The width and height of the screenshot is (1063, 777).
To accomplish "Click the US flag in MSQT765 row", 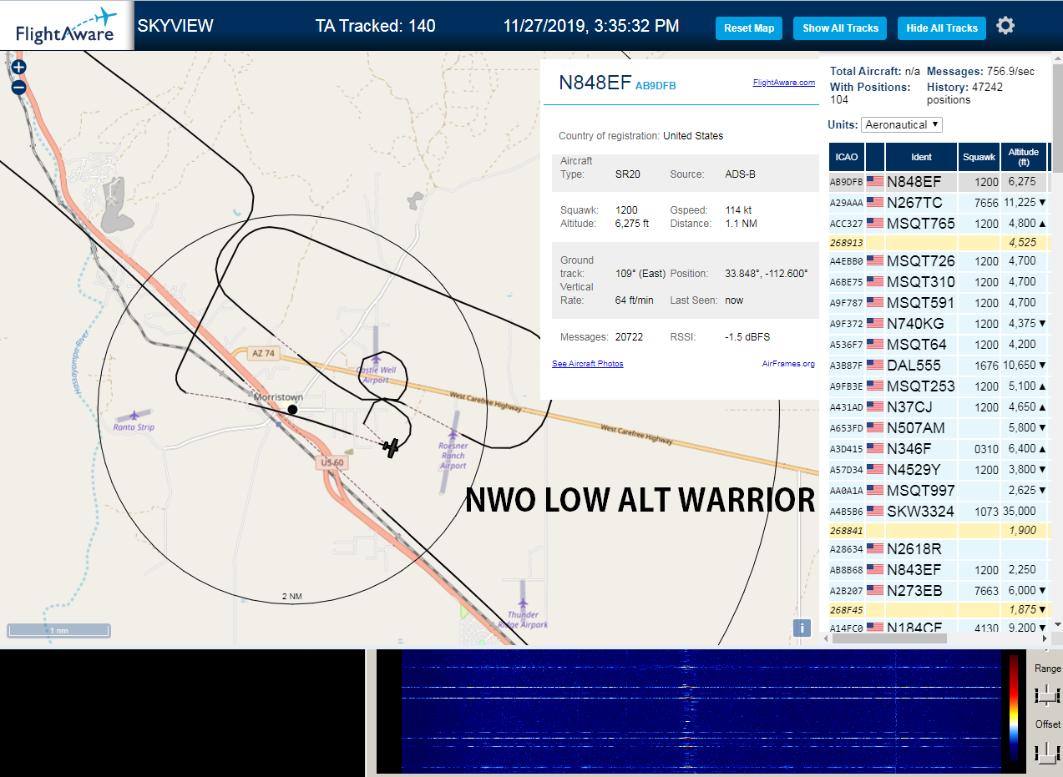I will 875,223.
